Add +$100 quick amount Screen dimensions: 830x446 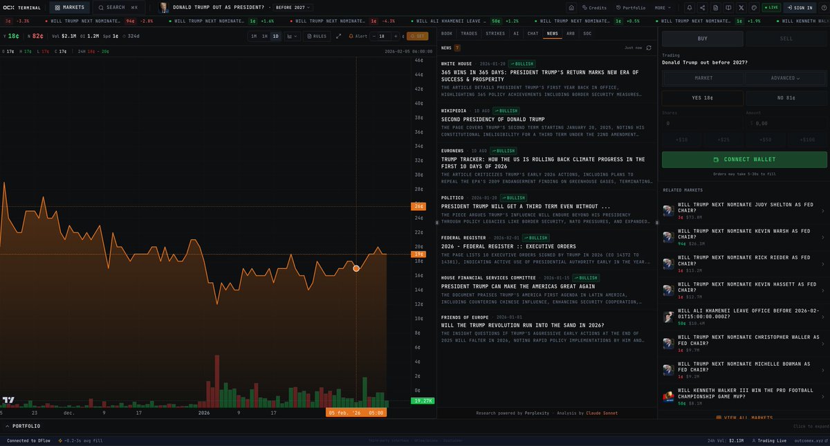pyautogui.click(x=806, y=140)
